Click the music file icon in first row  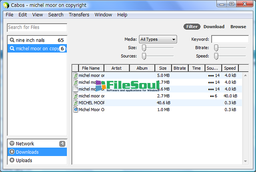[x=76, y=75]
